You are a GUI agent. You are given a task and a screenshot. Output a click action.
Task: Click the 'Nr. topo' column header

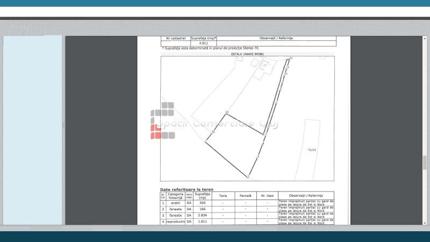pyautogui.click(x=267, y=196)
